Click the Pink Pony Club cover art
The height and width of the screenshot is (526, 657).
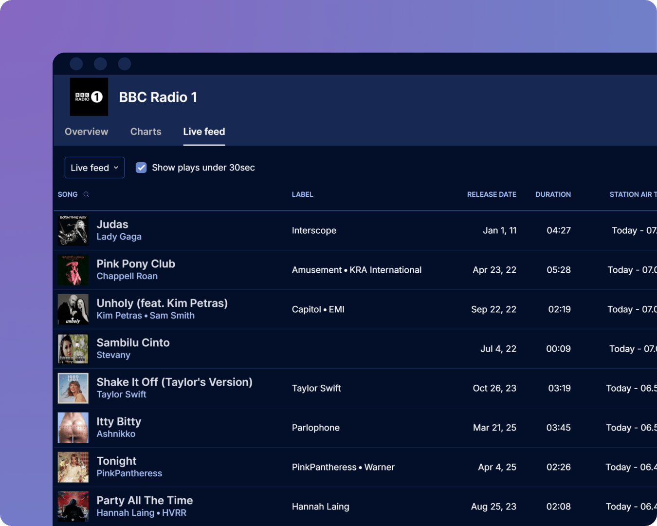(x=73, y=270)
